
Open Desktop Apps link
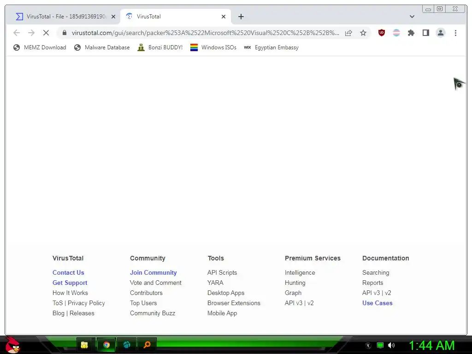coord(226,293)
